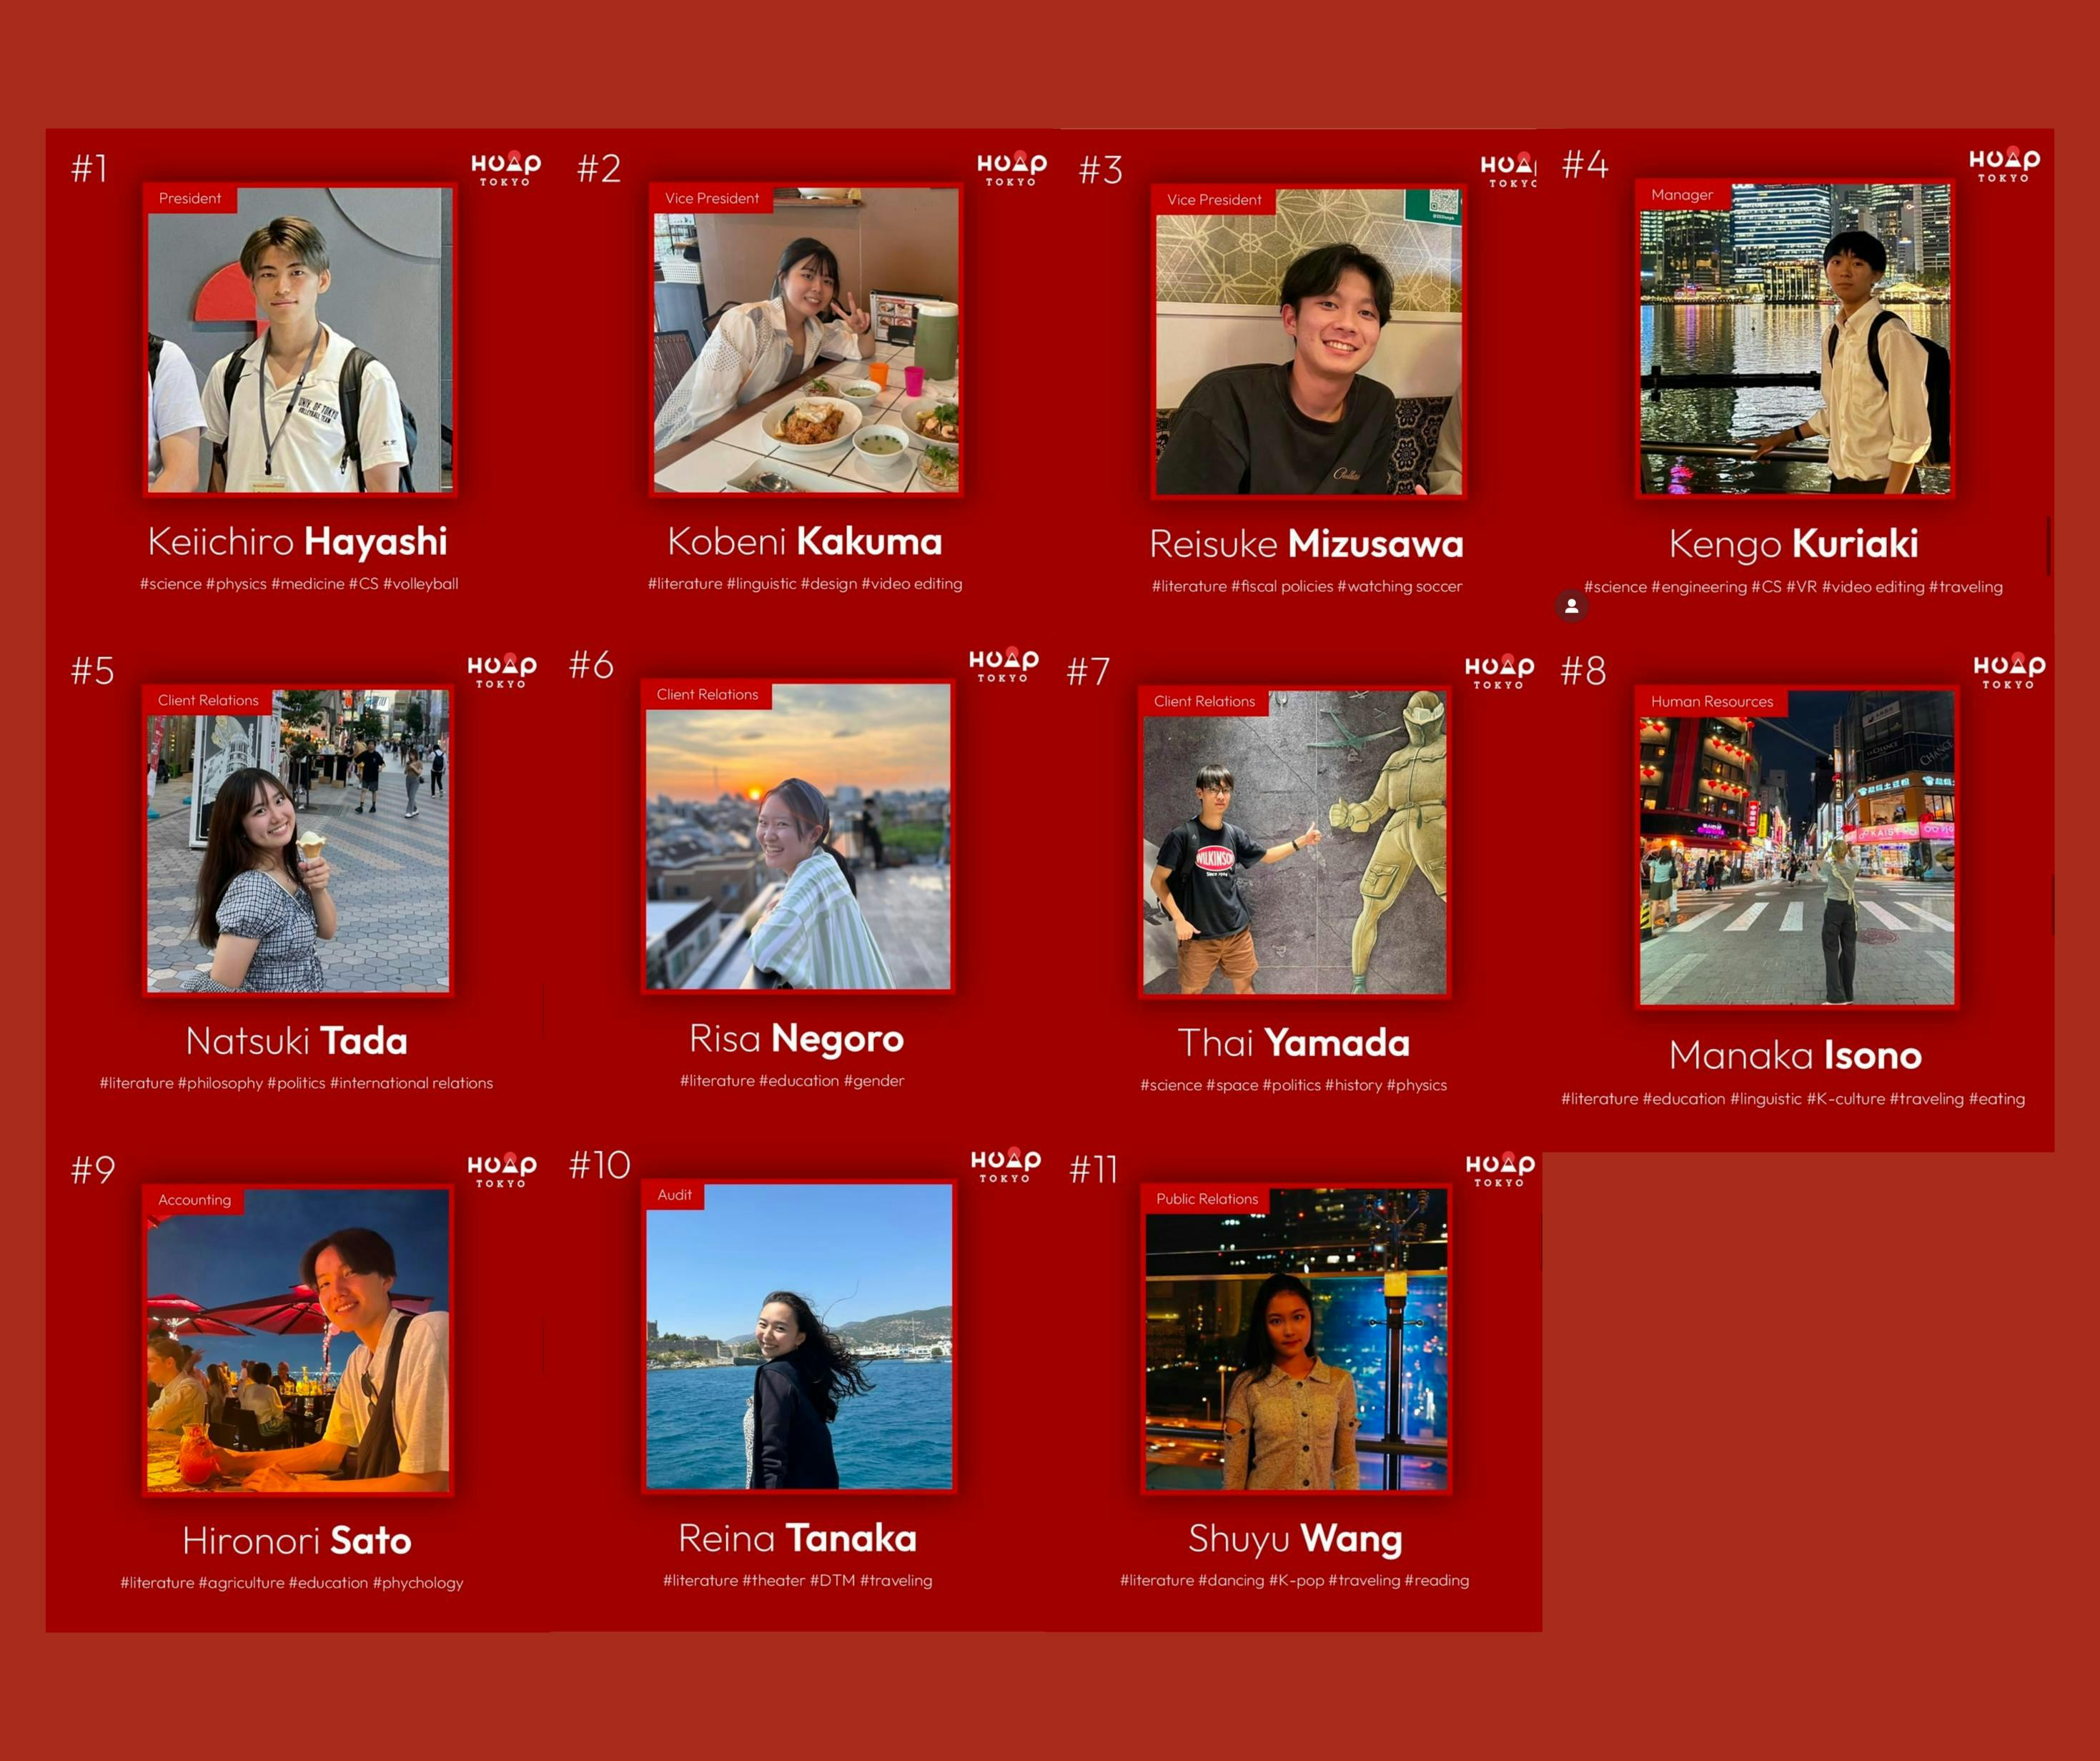This screenshot has height=1761, width=2100.
Task: Click the hashtags under Natsuki Tada
Action: [296, 1082]
